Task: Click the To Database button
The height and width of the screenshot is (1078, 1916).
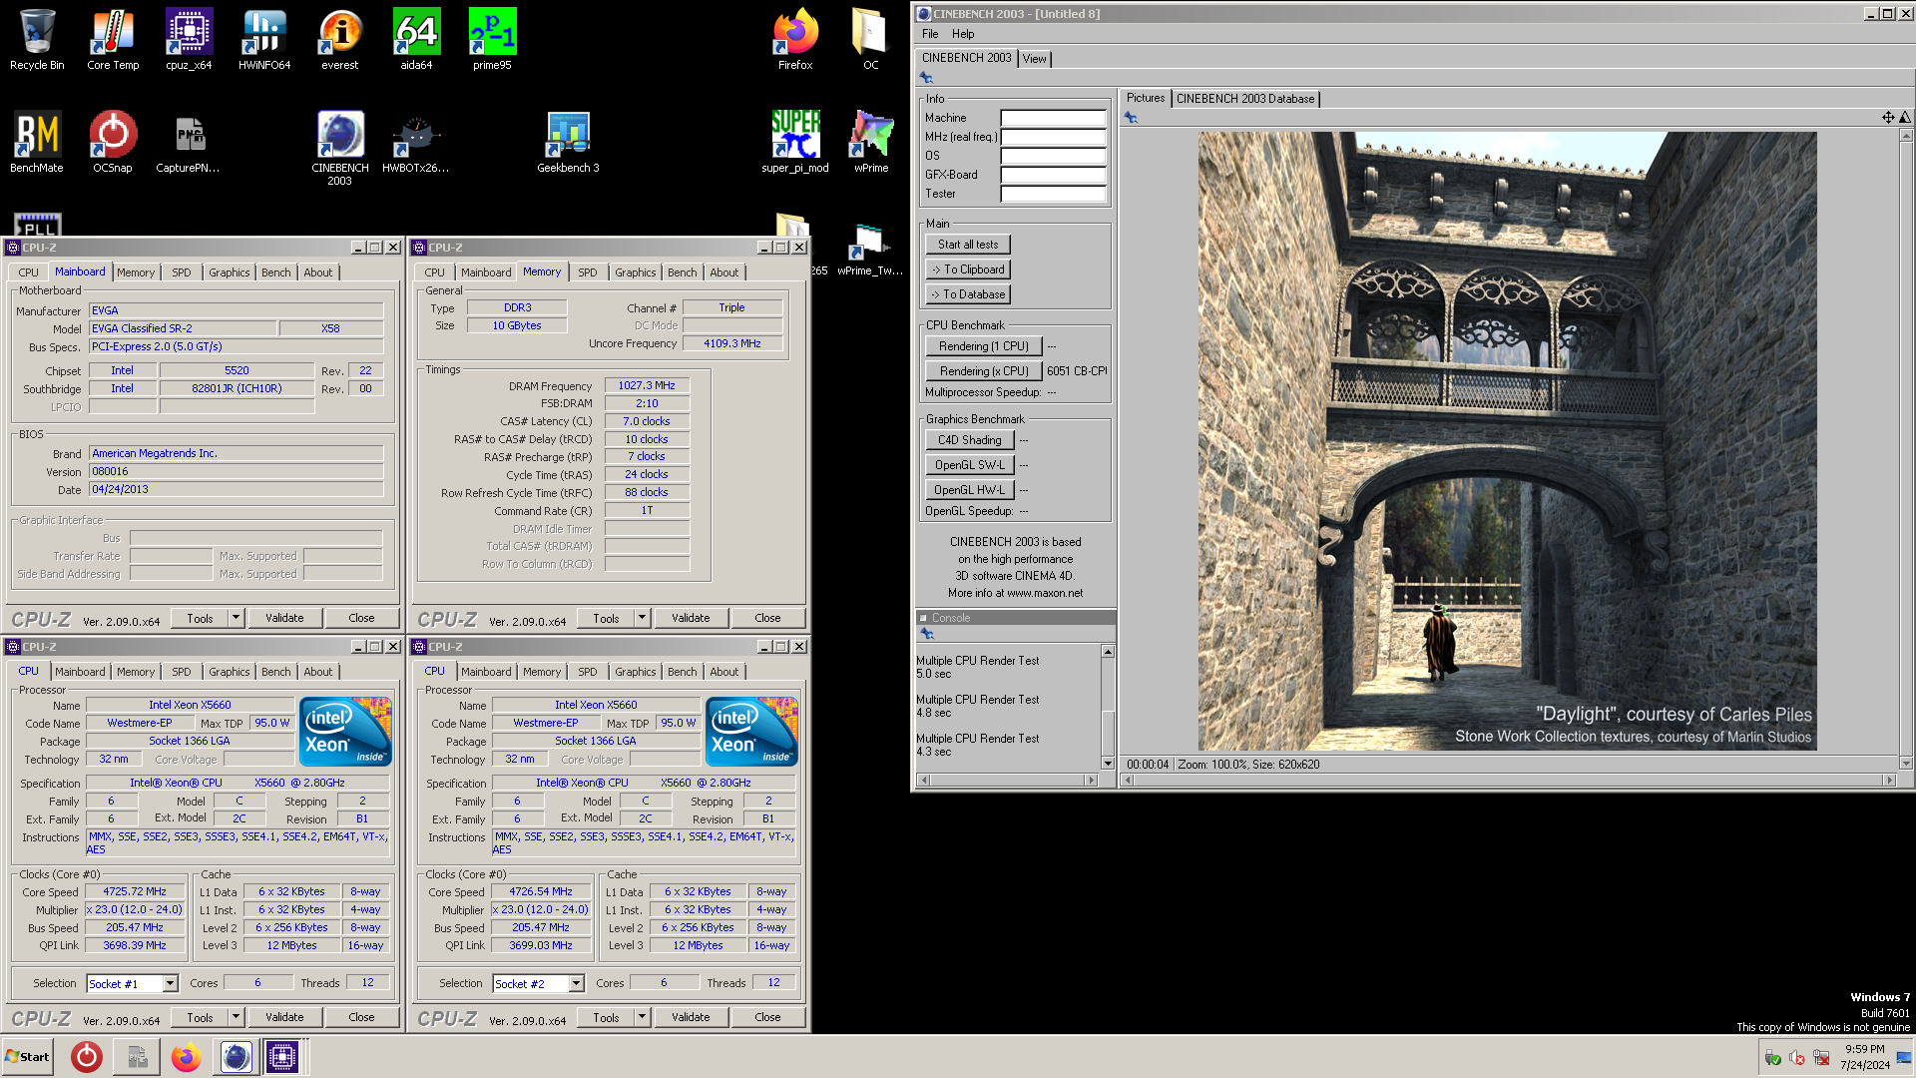Action: (968, 294)
